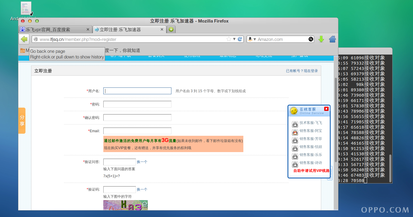This screenshot has width=413, height=217.
Task: Toggle bookmark via the star icon
Action: pyautogui.click(x=228, y=39)
